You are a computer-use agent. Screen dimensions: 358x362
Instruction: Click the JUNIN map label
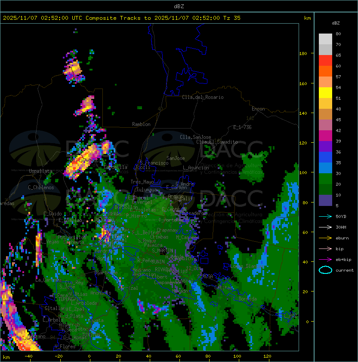coord(158,261)
